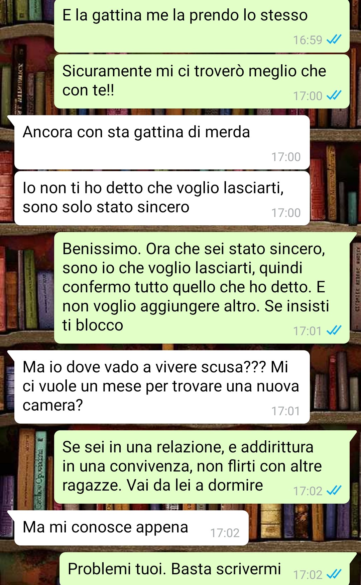The width and height of the screenshot is (361, 585).
Task: Select message 'E la gattina me la prendo lo stesso'
Action: 202,26
